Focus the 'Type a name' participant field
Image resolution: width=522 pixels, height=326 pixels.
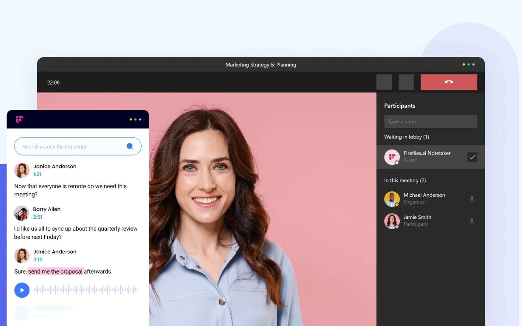[x=430, y=121]
